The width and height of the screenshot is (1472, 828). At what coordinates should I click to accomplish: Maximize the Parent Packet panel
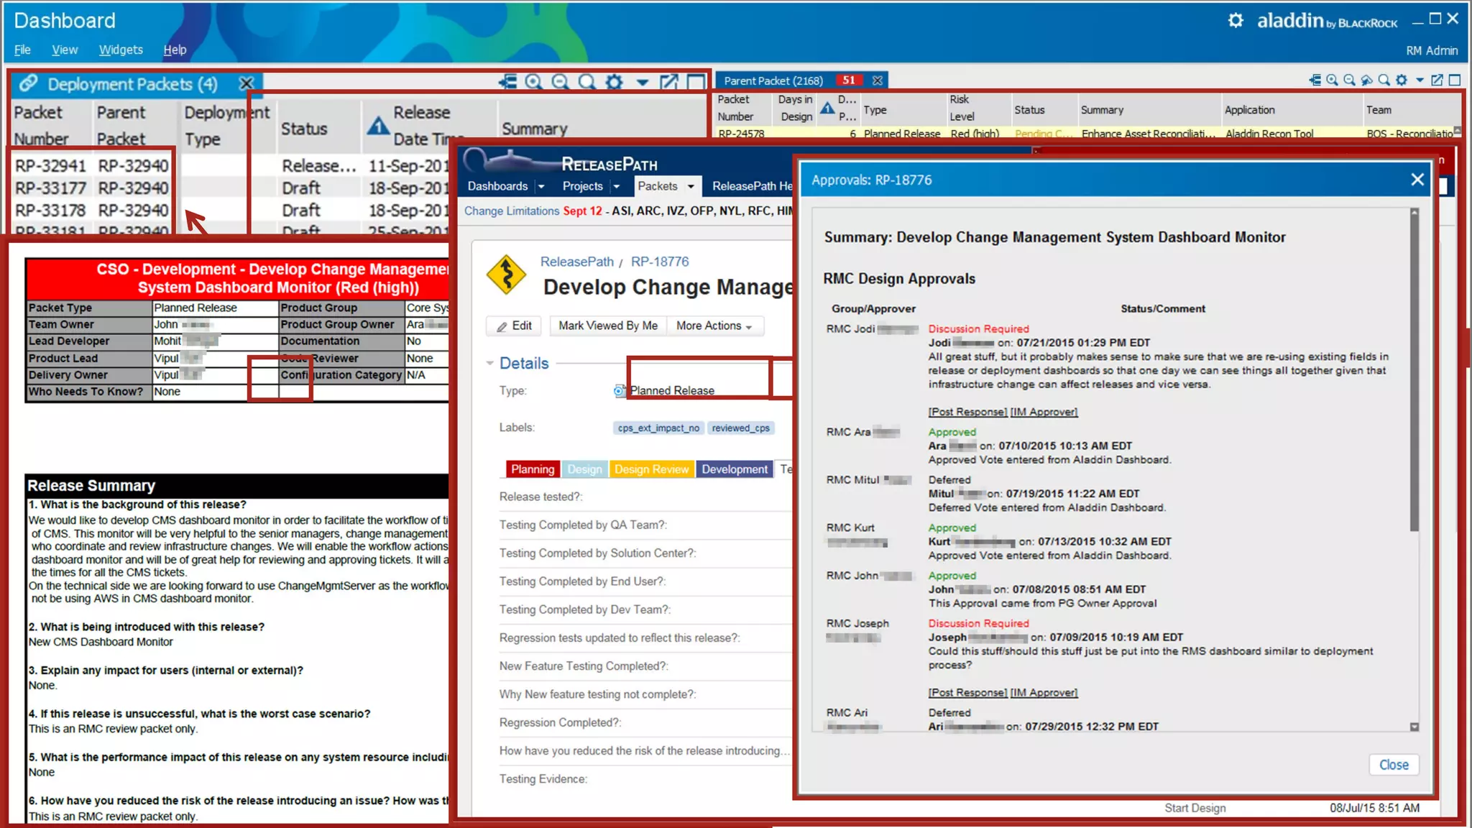pyautogui.click(x=1455, y=80)
